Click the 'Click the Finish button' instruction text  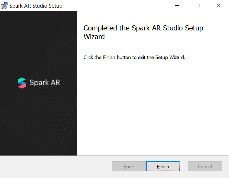point(134,57)
